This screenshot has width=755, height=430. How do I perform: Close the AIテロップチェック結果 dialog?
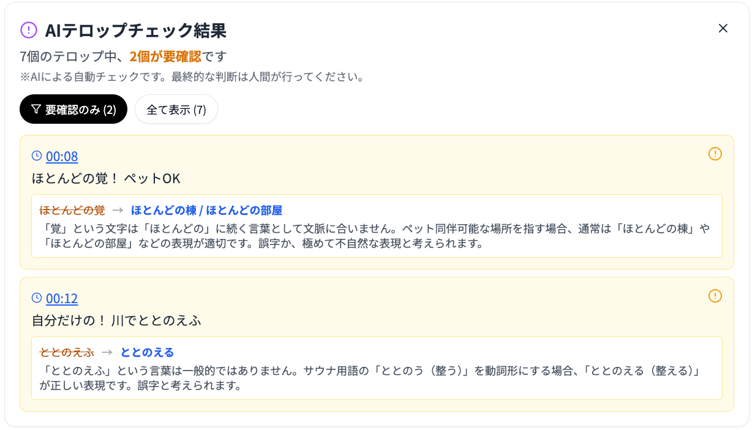723,28
